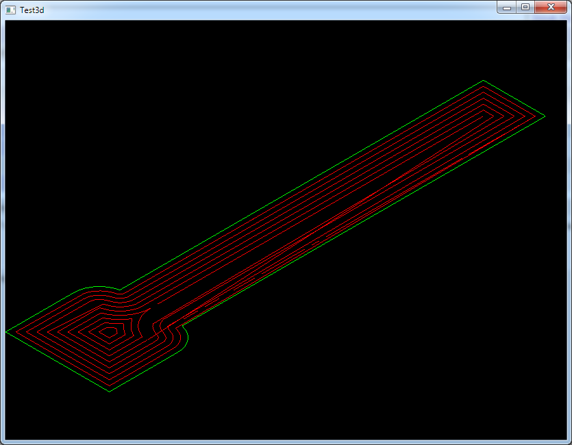
Task: Click the green outline's far-right corner
Action: click(545, 116)
